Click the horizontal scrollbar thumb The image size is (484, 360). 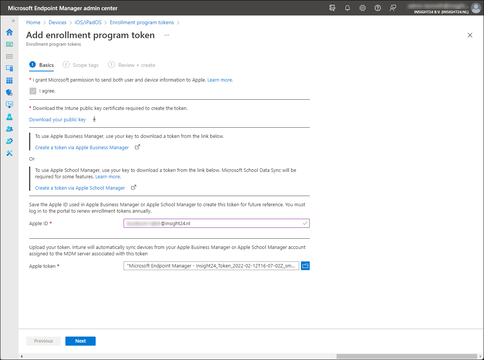tap(407, 356)
